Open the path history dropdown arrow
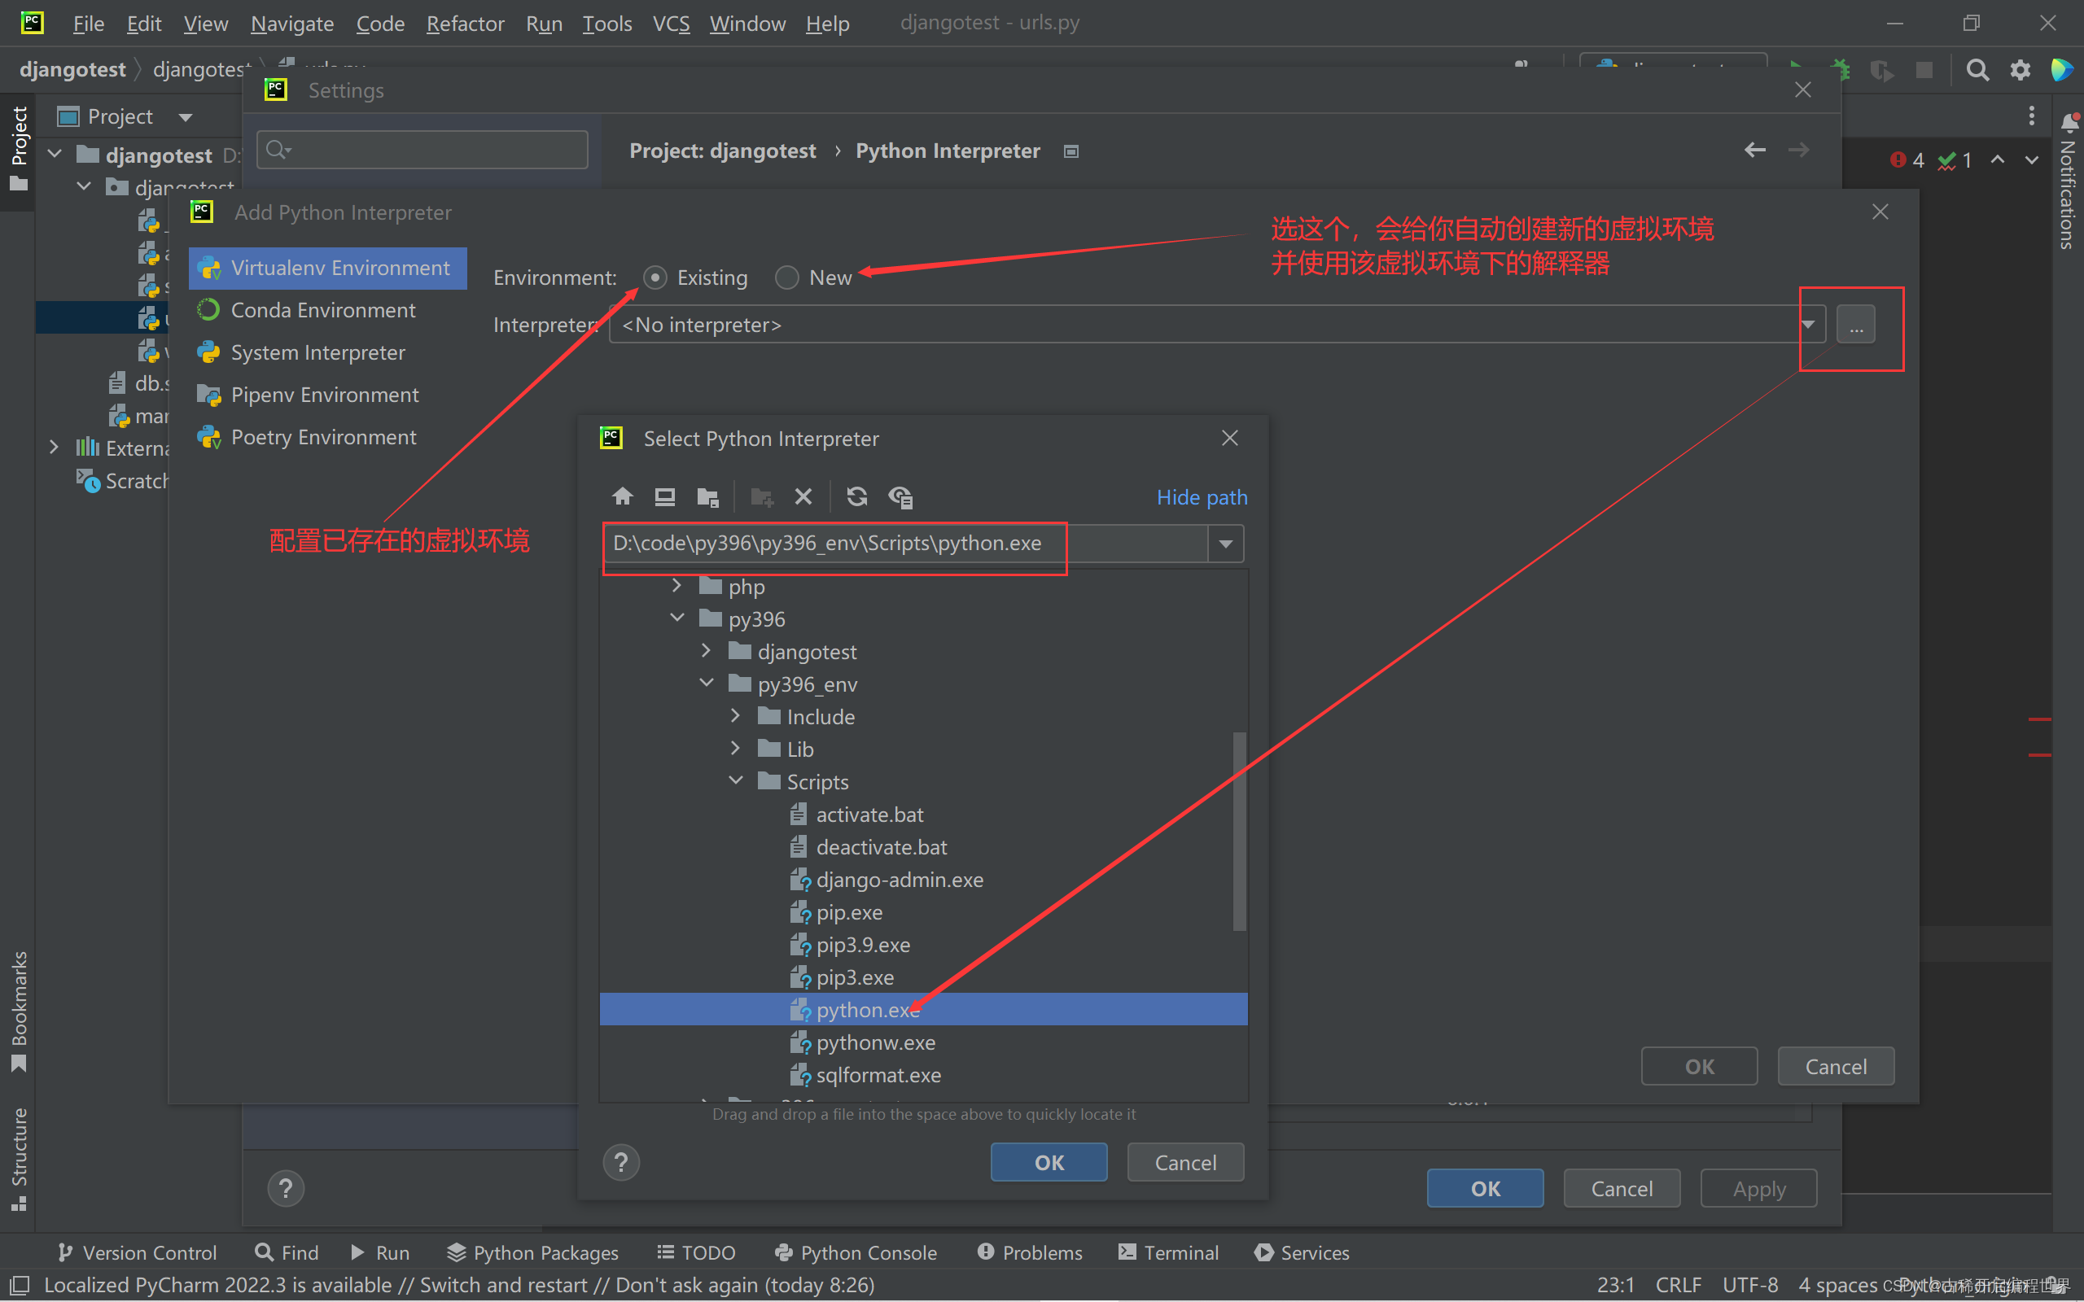 [x=1226, y=544]
